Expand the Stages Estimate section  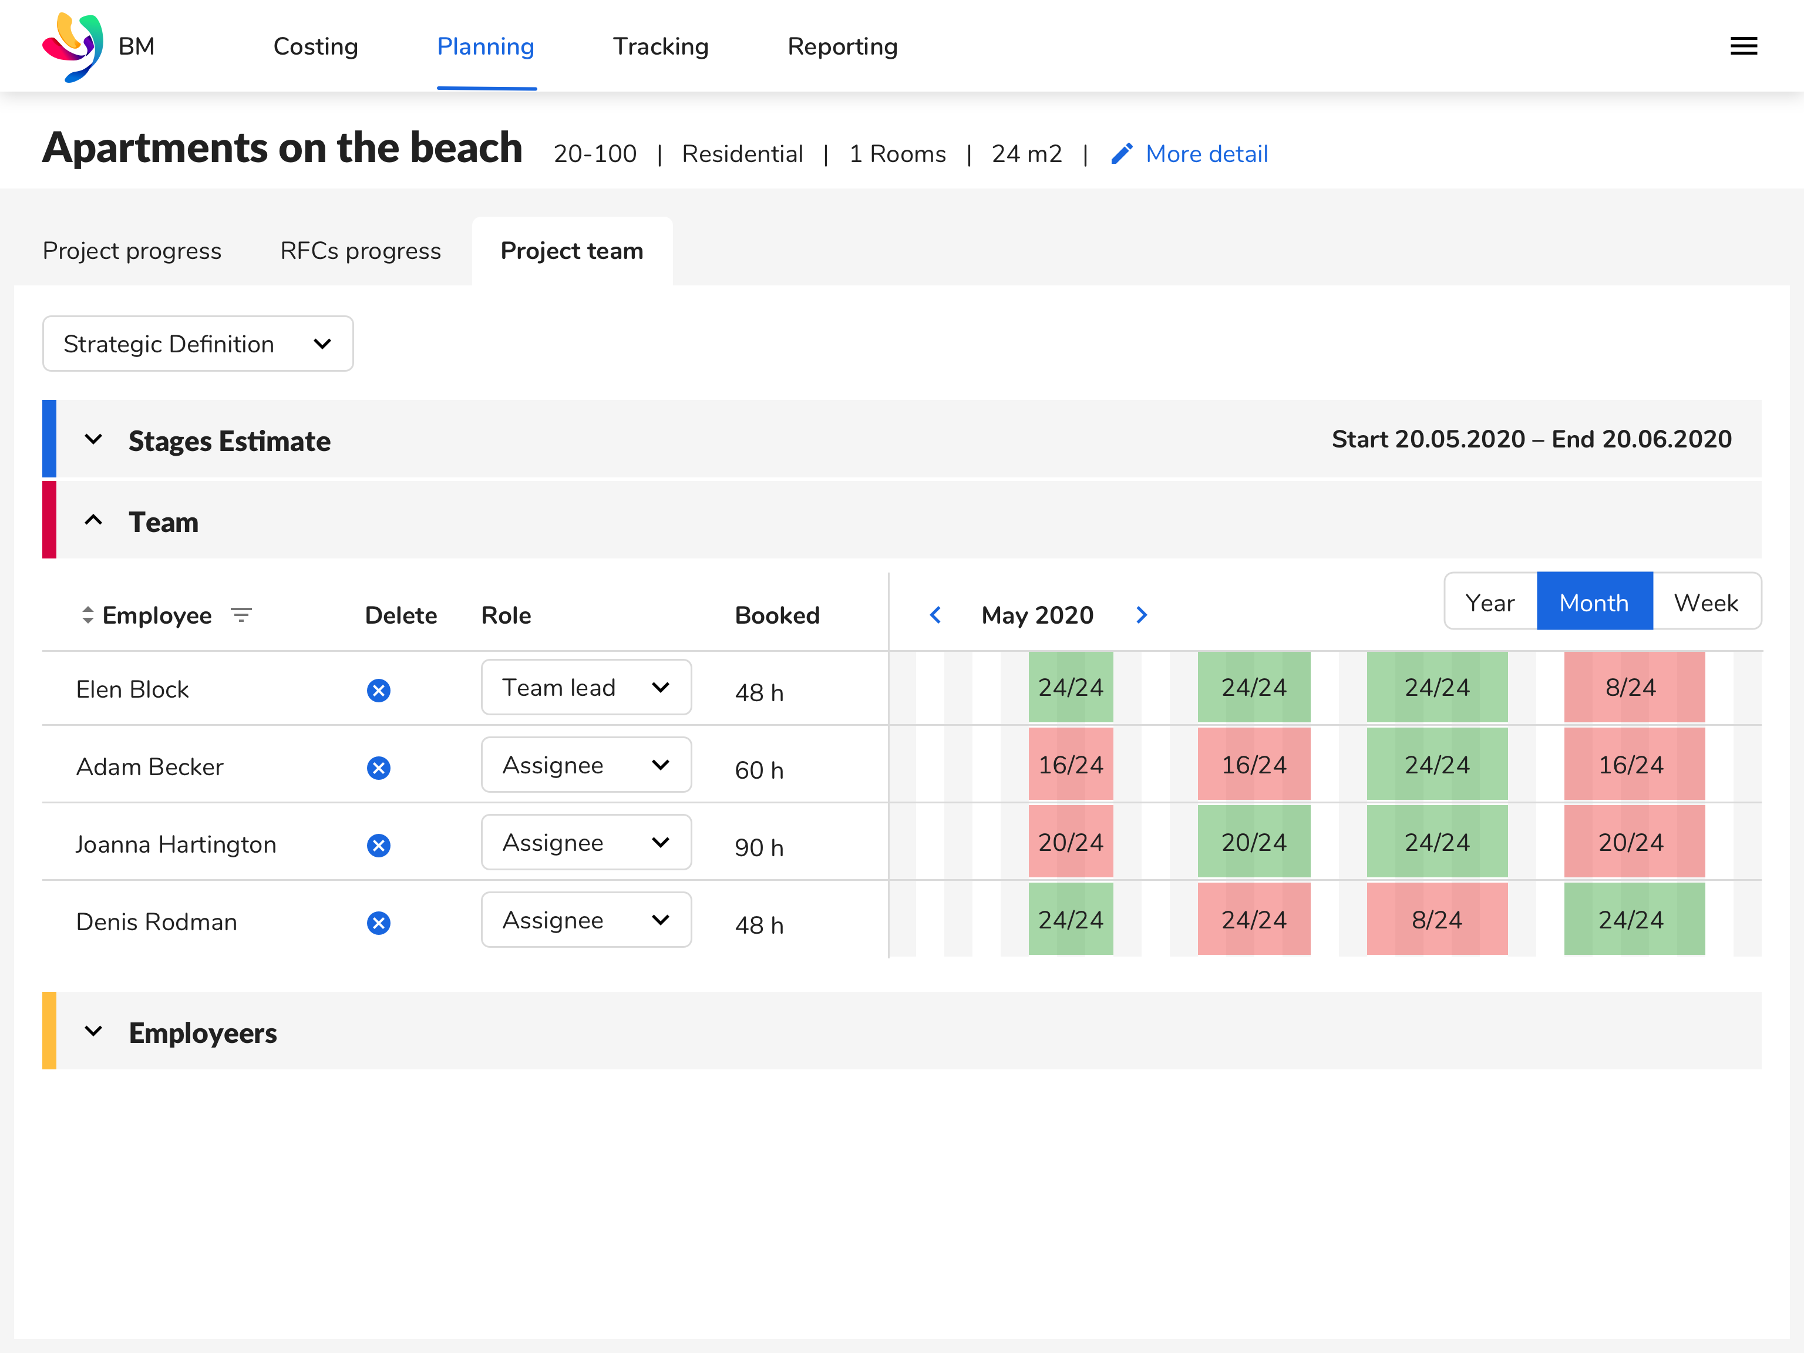(93, 439)
